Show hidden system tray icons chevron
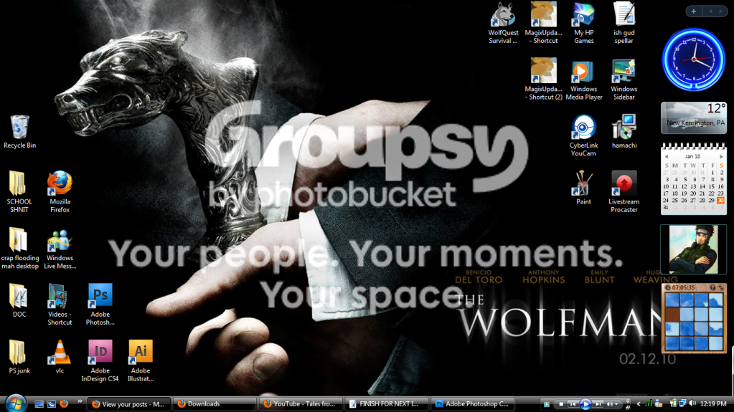 639,404
